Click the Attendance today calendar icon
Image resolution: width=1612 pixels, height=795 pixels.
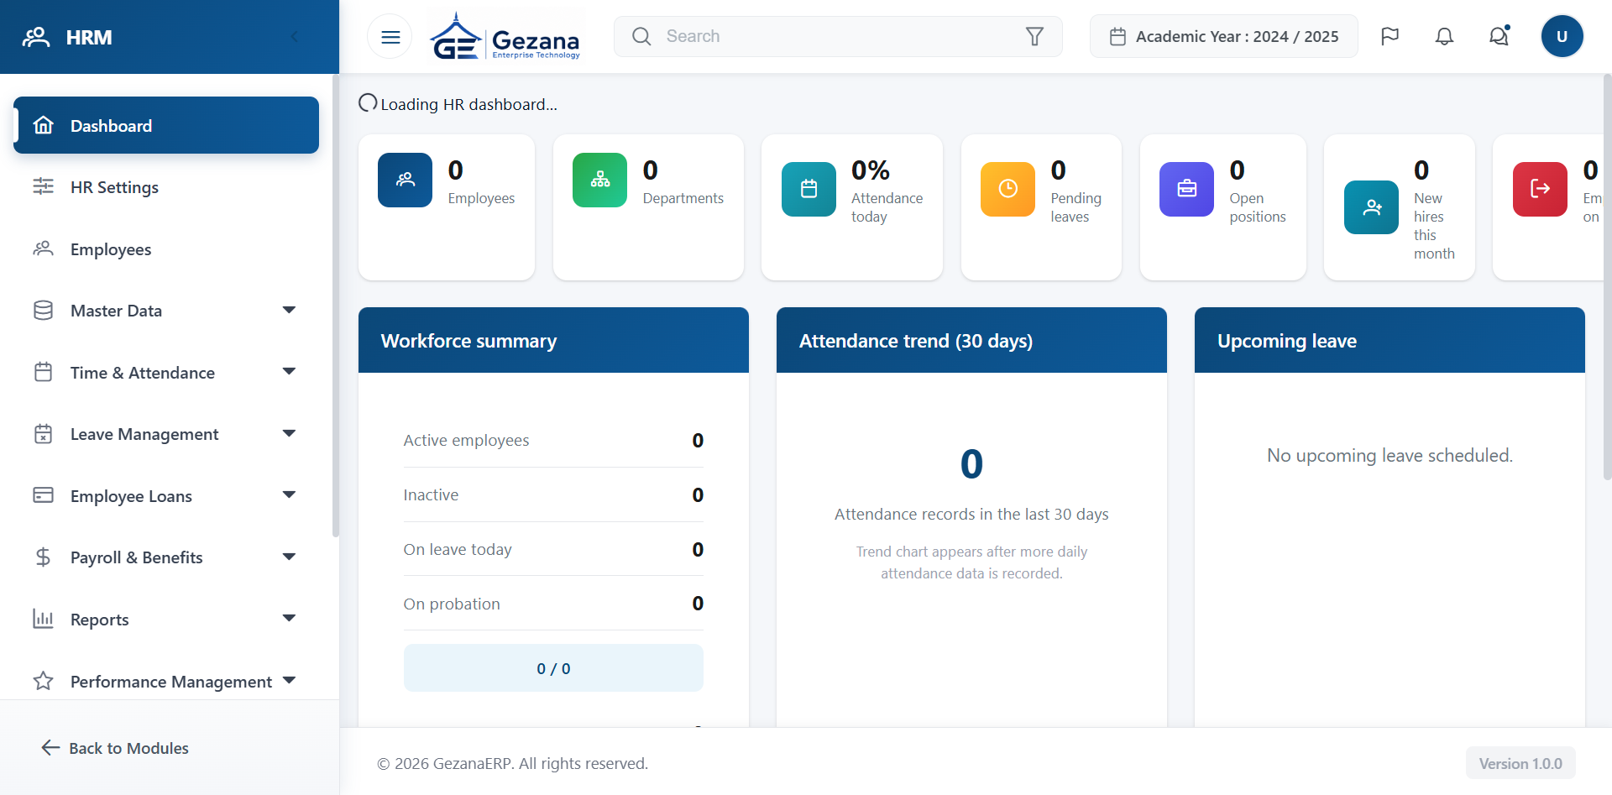click(x=809, y=189)
